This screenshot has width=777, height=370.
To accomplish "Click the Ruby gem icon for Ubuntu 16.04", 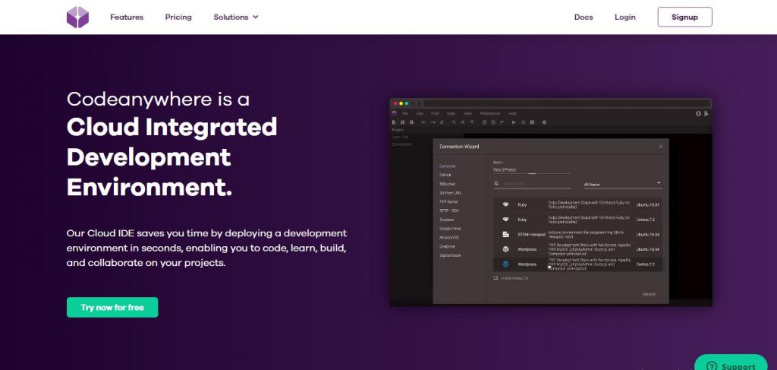I will [505, 205].
